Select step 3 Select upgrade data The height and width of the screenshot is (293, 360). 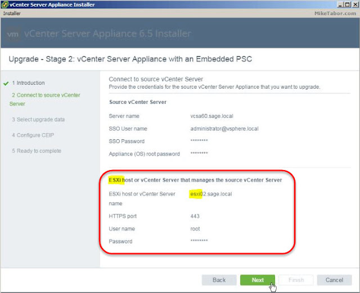tap(38, 120)
